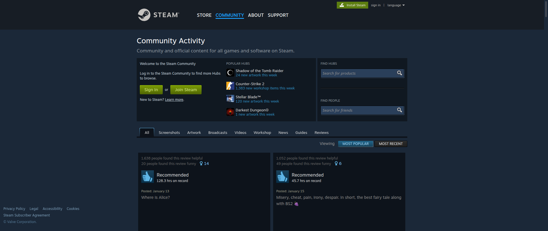
Task: Click the Find People search magnifier icon
Action: click(x=400, y=110)
